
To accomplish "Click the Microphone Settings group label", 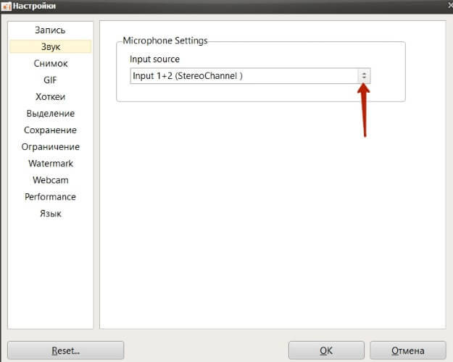I will 165,41.
